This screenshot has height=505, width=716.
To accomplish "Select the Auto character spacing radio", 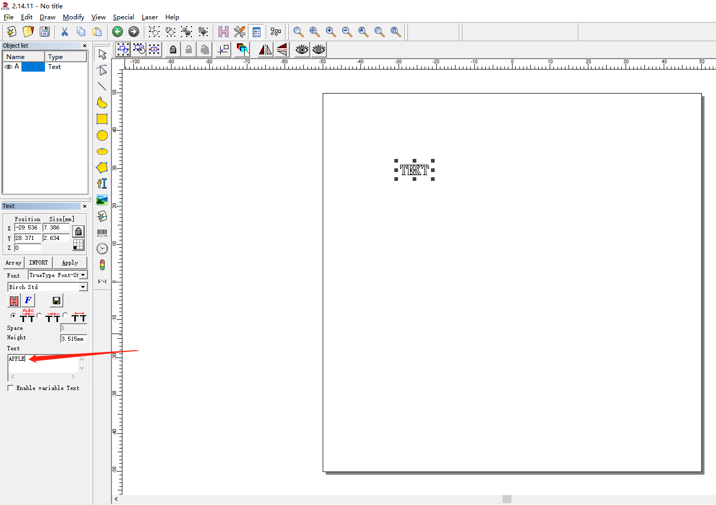I will 13,315.
